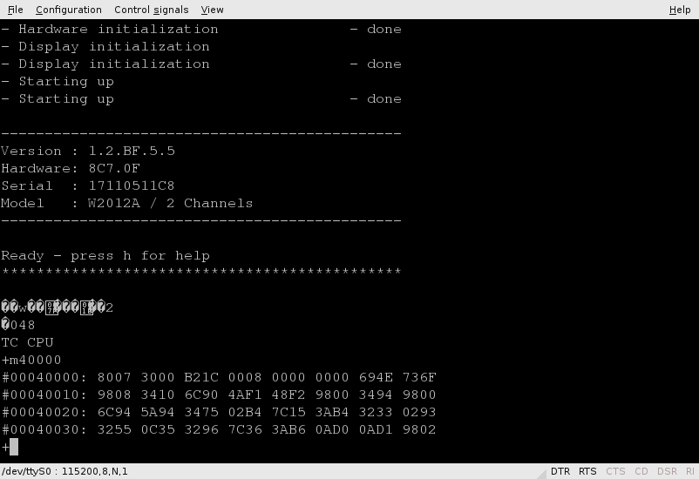Image resolution: width=699 pixels, height=479 pixels.
Task: Click the 'Version : 1.2.BF.5.5' line
Action: (88, 151)
